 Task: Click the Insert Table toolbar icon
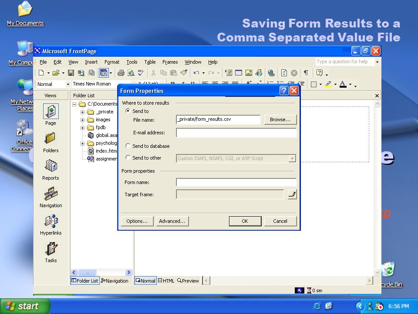pyautogui.click(x=239, y=73)
